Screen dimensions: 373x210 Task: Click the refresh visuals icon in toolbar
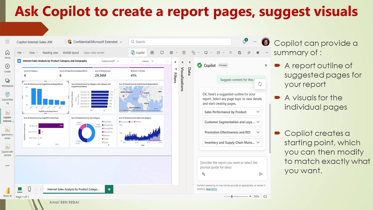230,52
